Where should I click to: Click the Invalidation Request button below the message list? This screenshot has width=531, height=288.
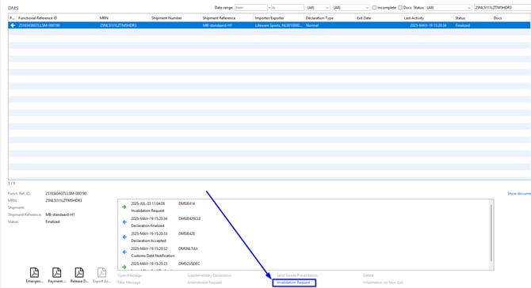click(294, 282)
